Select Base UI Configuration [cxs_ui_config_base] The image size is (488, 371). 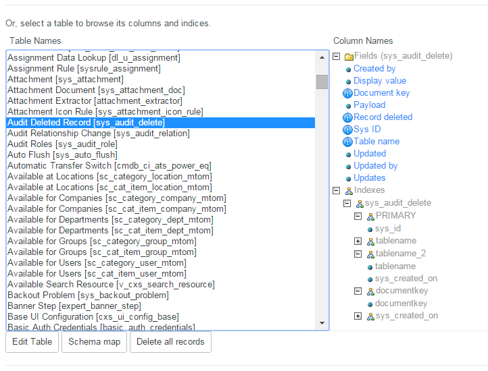pyautogui.click(x=161, y=316)
